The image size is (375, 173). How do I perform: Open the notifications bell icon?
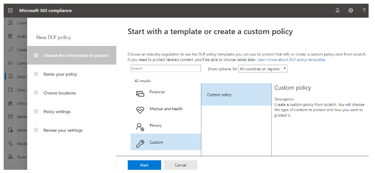[x=337, y=11]
